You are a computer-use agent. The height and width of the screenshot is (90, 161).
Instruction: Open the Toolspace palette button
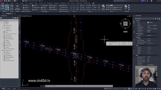click(x=3, y=7)
